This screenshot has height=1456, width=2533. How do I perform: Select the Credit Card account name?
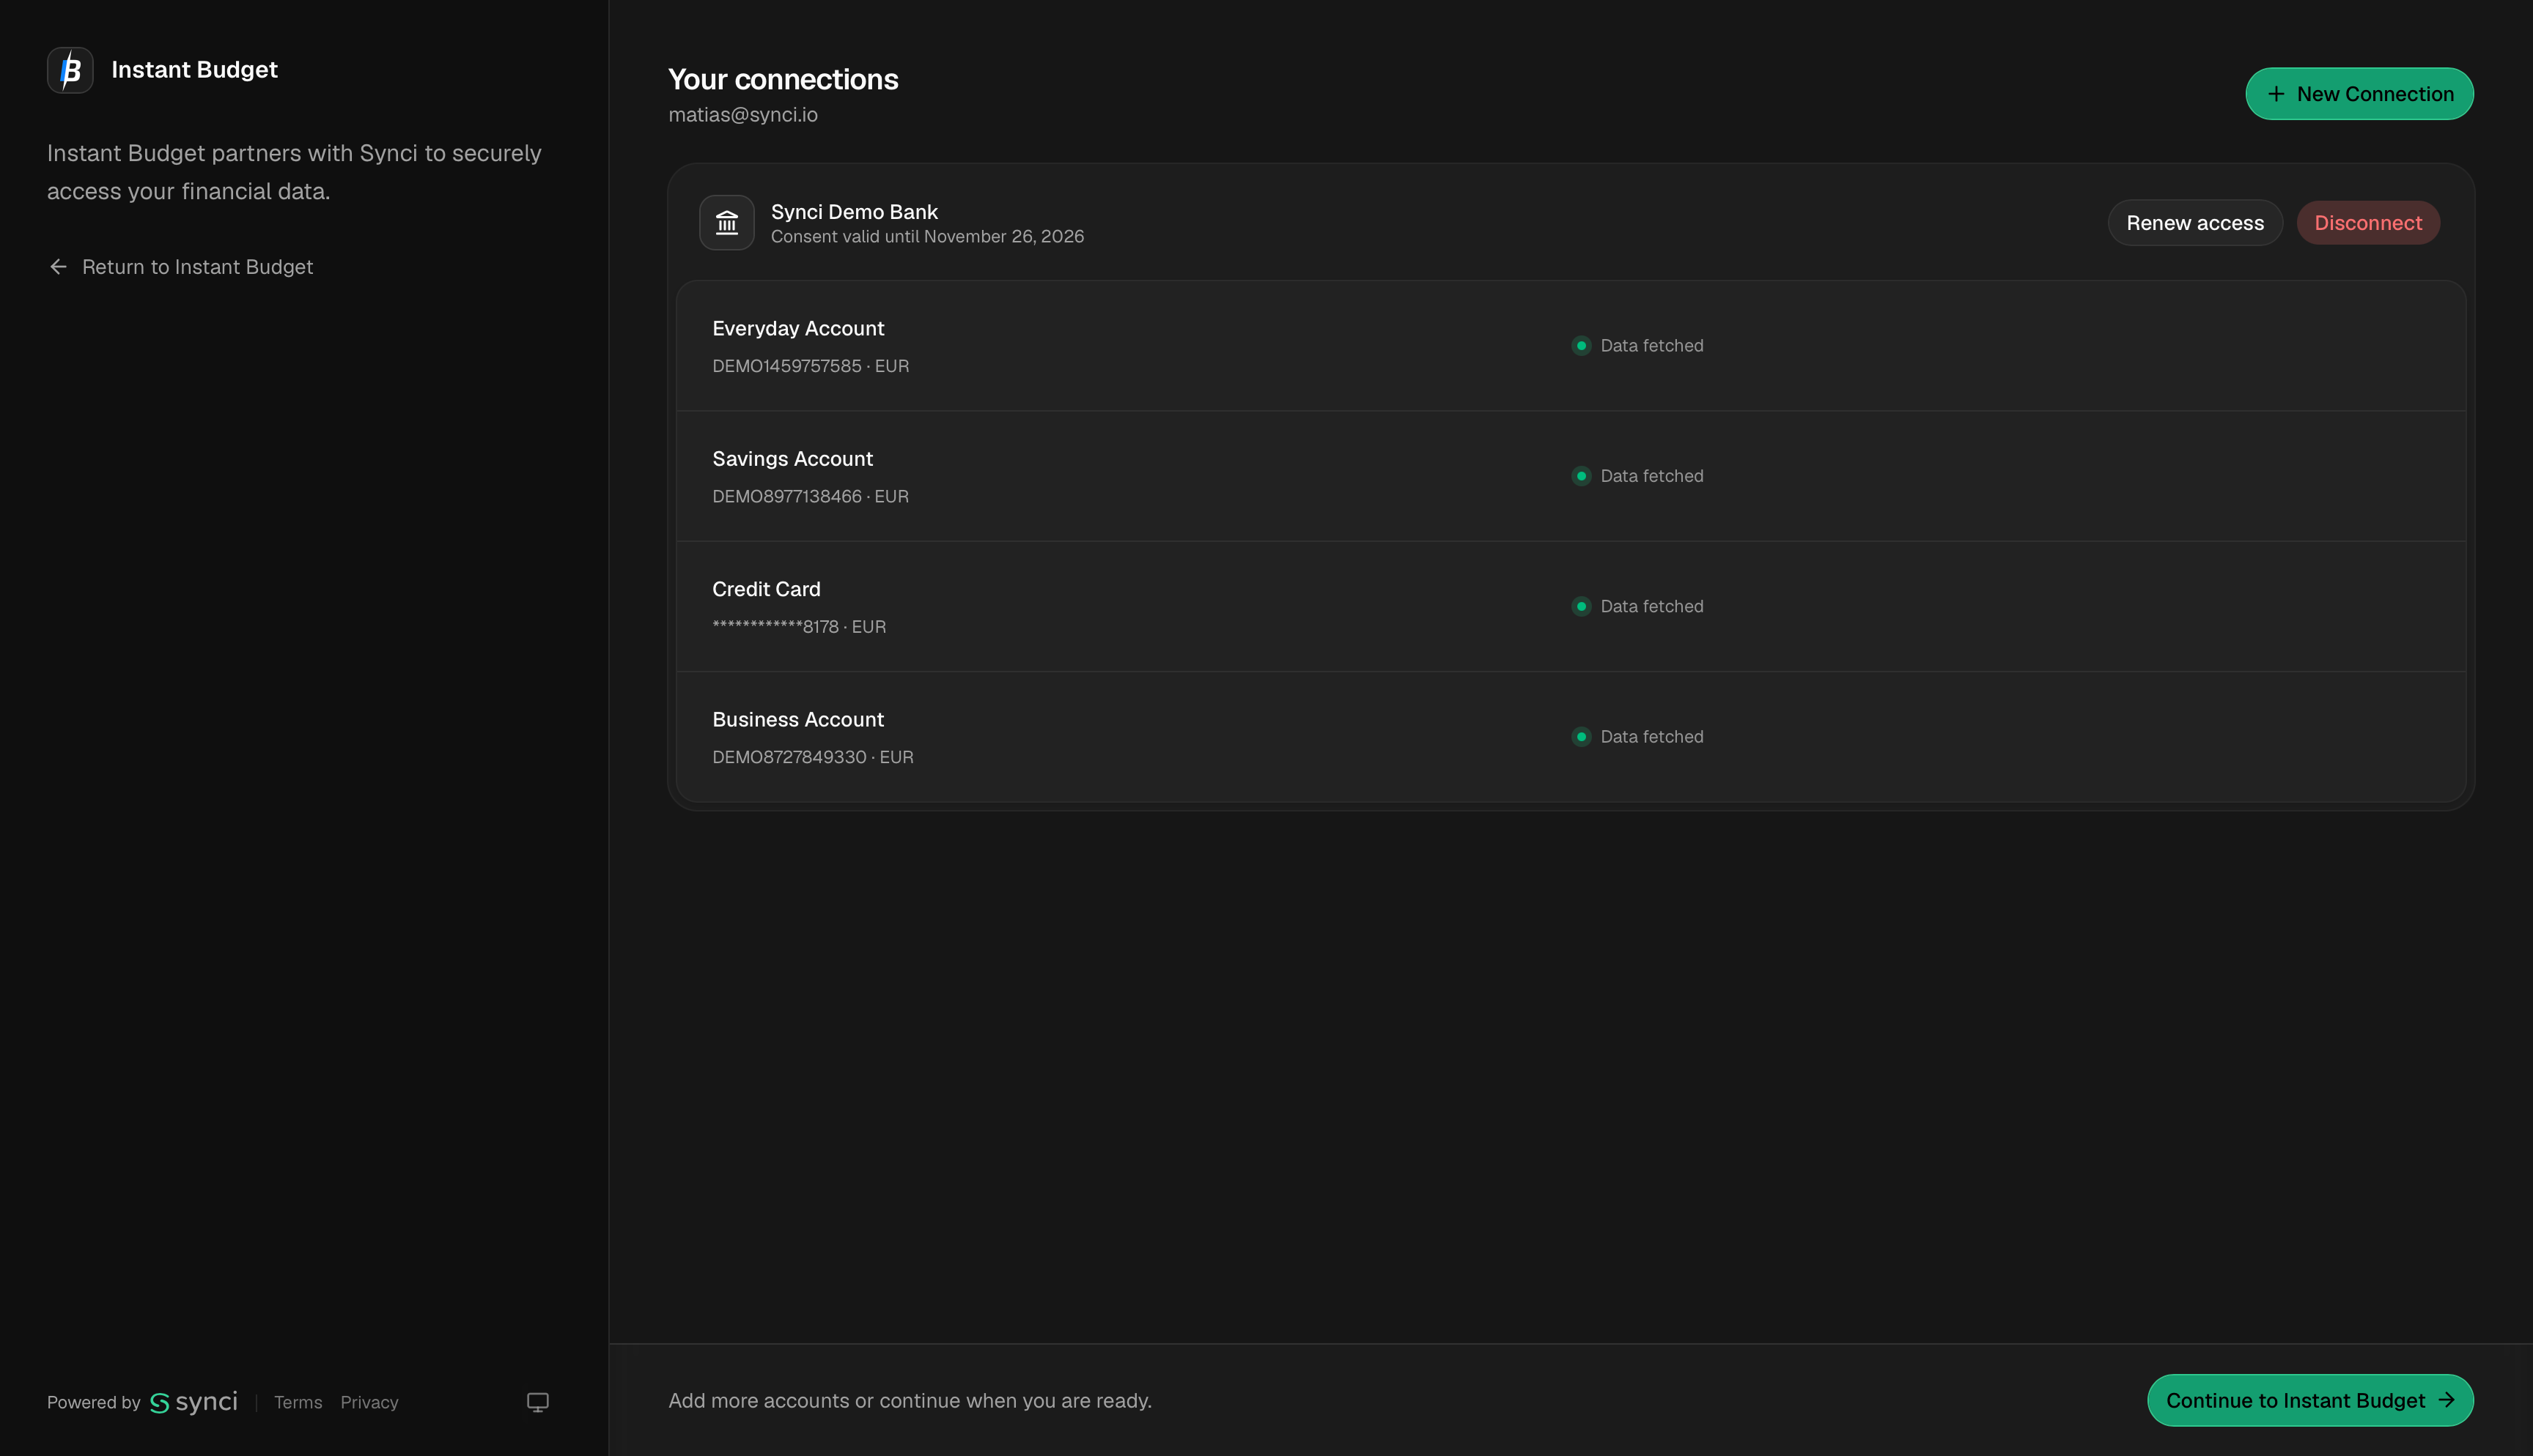point(767,589)
